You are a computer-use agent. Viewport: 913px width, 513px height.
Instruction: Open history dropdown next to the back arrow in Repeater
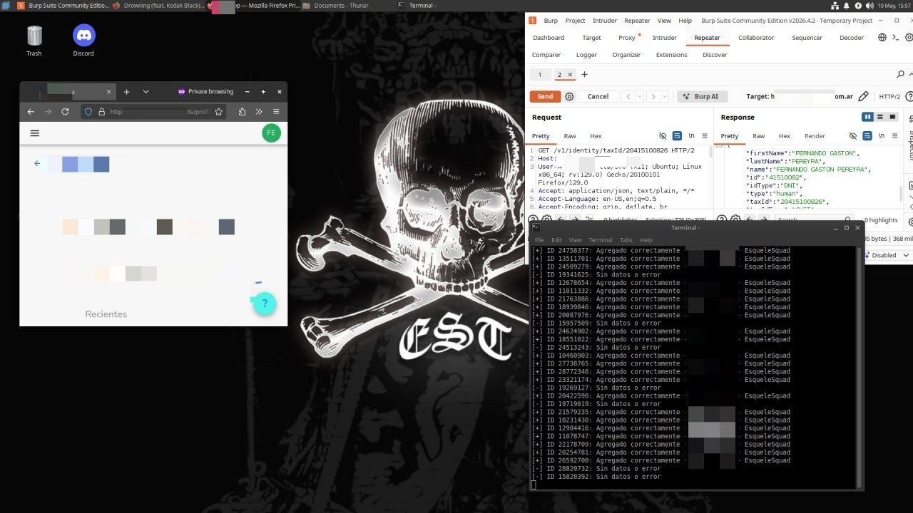[x=639, y=96]
